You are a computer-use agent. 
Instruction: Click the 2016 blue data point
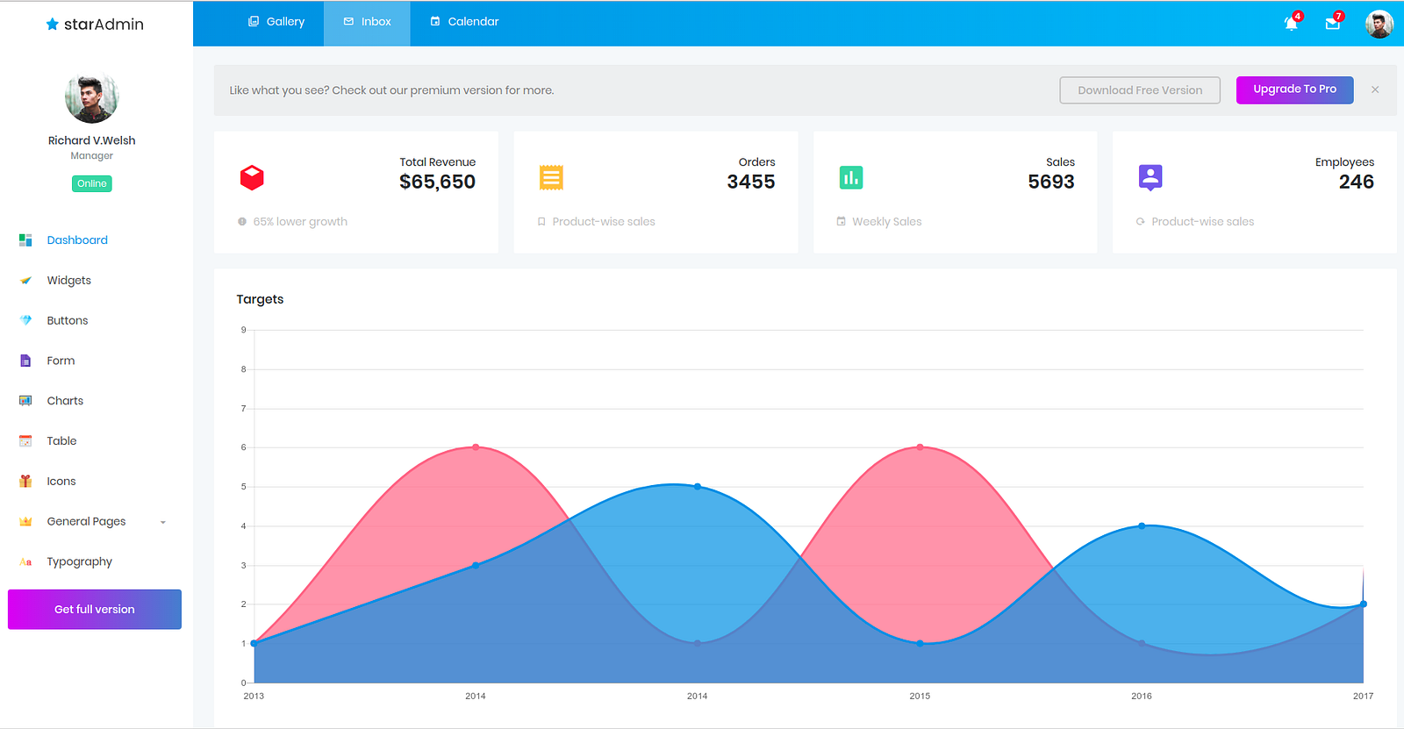coord(1142,526)
